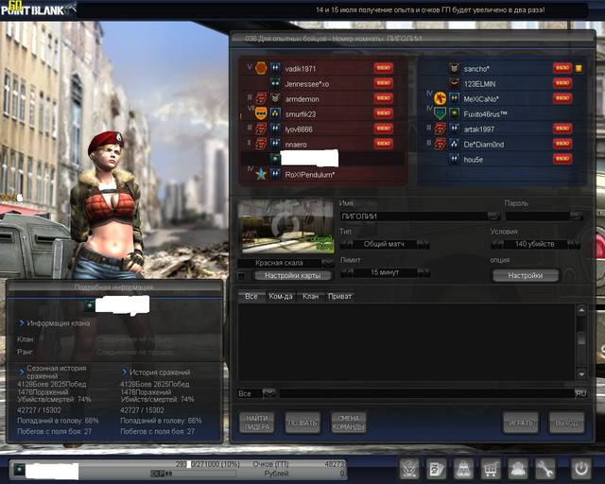Open the shop cart icon

click(x=491, y=469)
